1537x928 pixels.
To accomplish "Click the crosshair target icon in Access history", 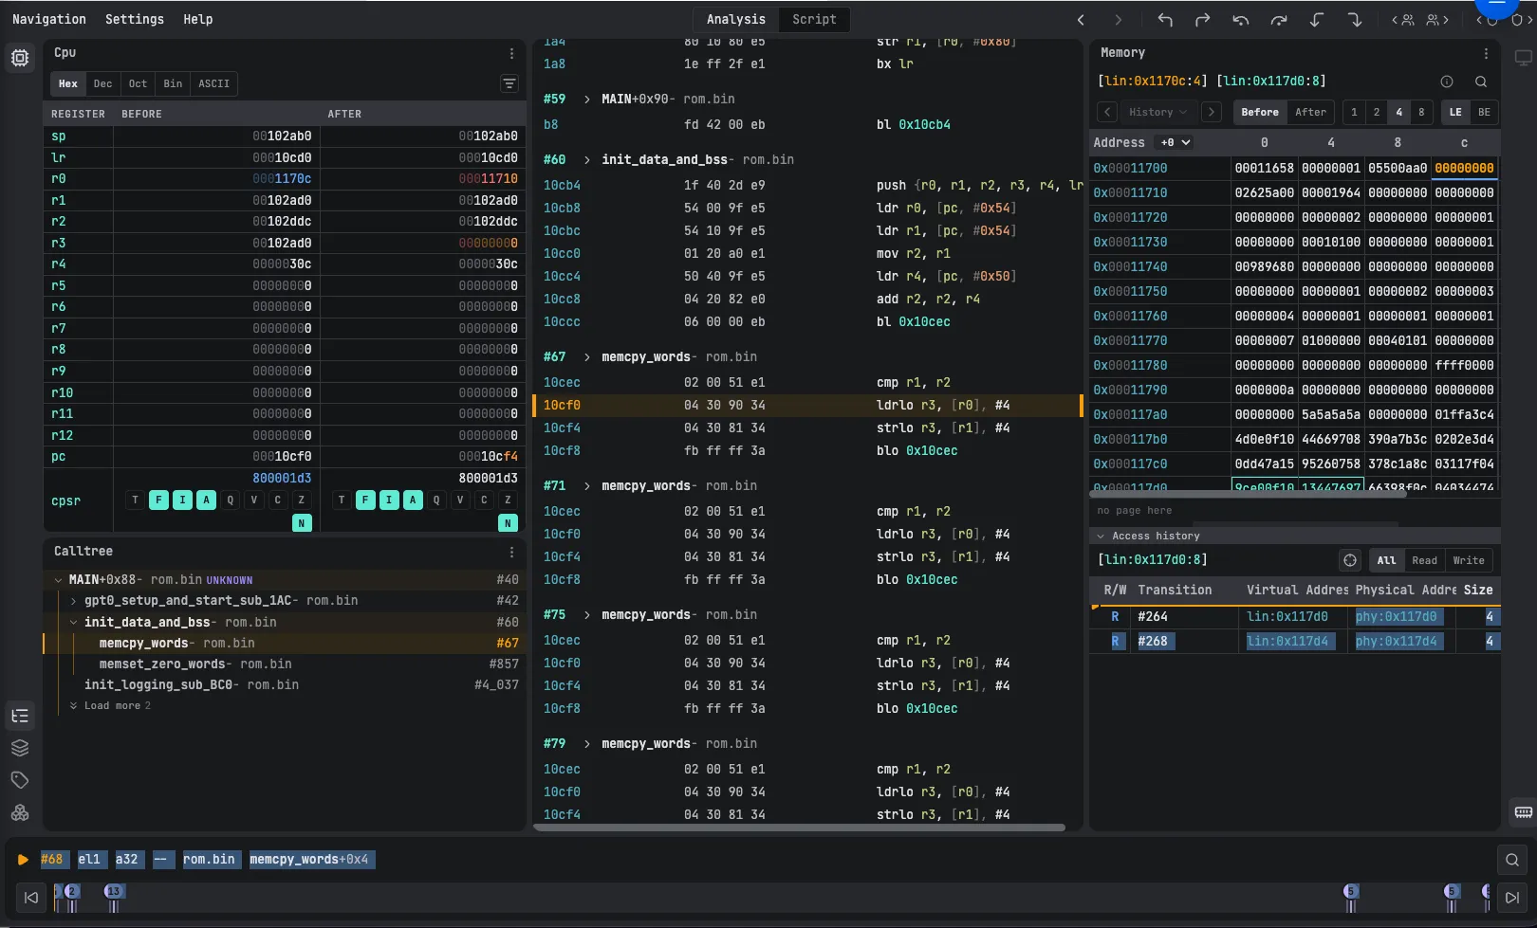I will click(x=1350, y=560).
